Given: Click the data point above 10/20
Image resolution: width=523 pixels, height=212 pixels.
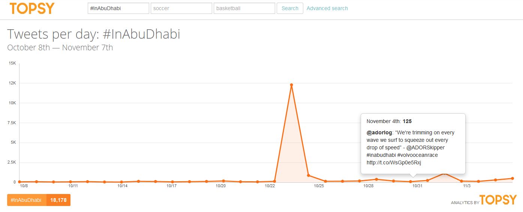Looking at the screenshot, I should (223, 181).
